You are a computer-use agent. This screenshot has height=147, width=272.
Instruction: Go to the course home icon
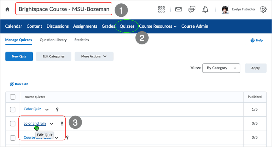pyautogui.click(x=7, y=9)
